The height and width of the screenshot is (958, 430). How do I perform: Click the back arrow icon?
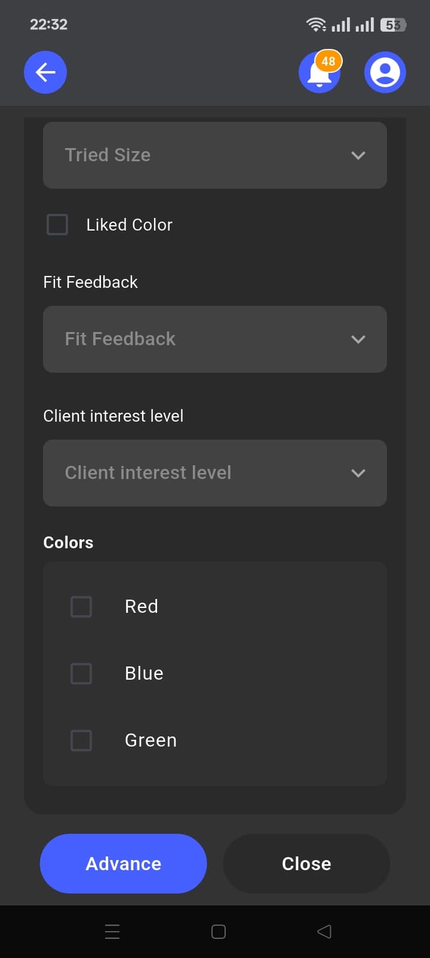tap(45, 72)
